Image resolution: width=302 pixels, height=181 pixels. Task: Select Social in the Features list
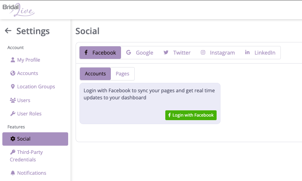click(x=35, y=139)
